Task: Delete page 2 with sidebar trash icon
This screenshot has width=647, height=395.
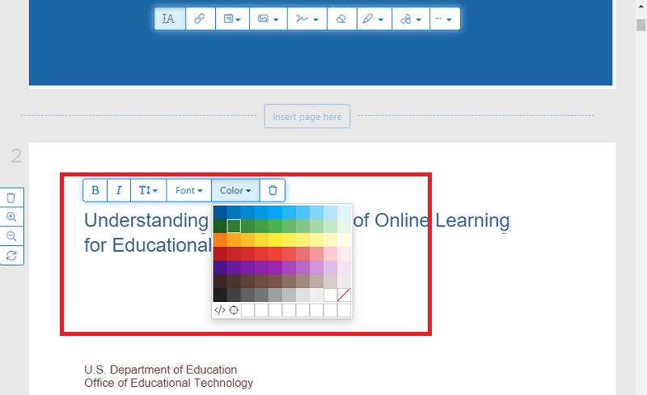Action: [x=11, y=197]
